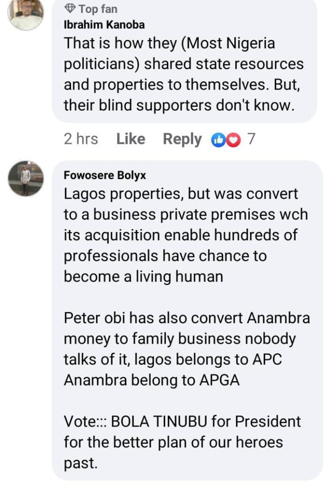Open Fowosere Bolyx's profile picture
This screenshot has width=332, height=488.
[26, 178]
